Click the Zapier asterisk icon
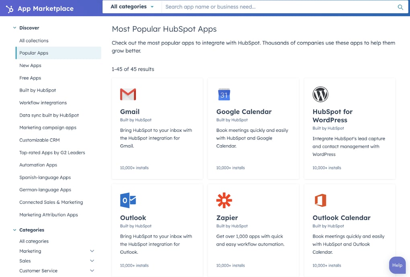 224,200
